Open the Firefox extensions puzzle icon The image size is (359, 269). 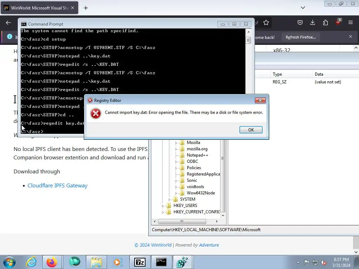coord(325,22)
